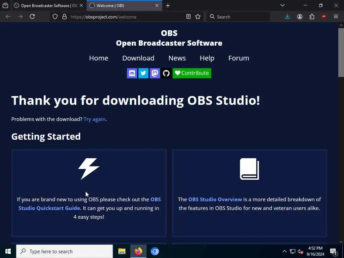Viewport: 344px width, 258px height.
Task: Open the OBS Studio Overview link
Action: [215, 200]
